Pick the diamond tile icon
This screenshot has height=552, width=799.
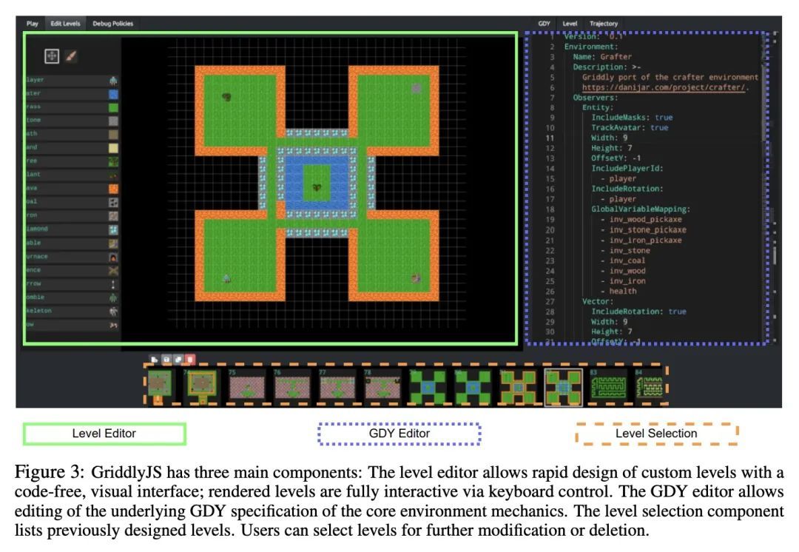coord(113,230)
